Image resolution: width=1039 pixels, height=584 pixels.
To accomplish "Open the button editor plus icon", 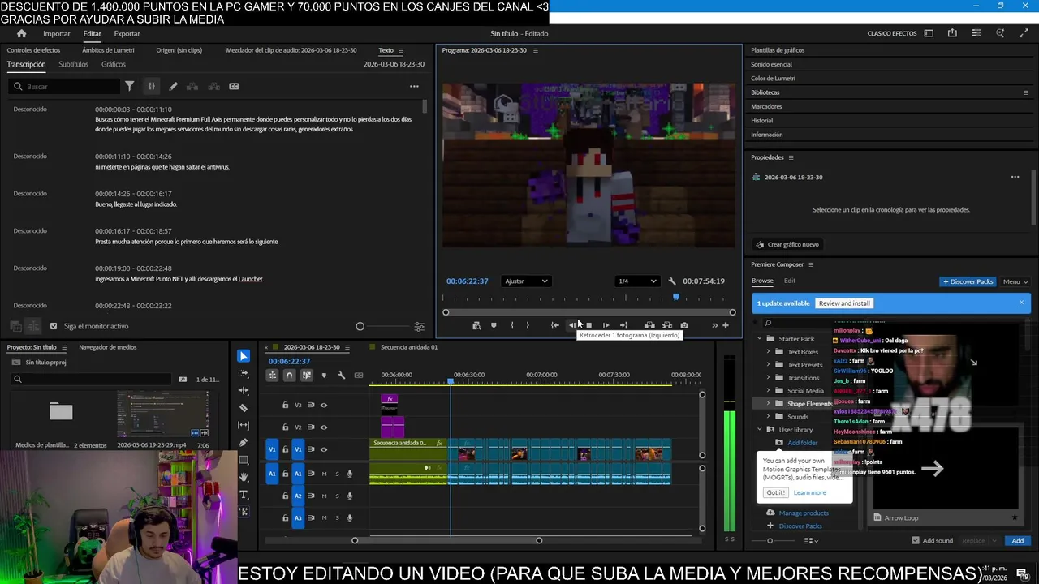I will pyautogui.click(x=726, y=325).
